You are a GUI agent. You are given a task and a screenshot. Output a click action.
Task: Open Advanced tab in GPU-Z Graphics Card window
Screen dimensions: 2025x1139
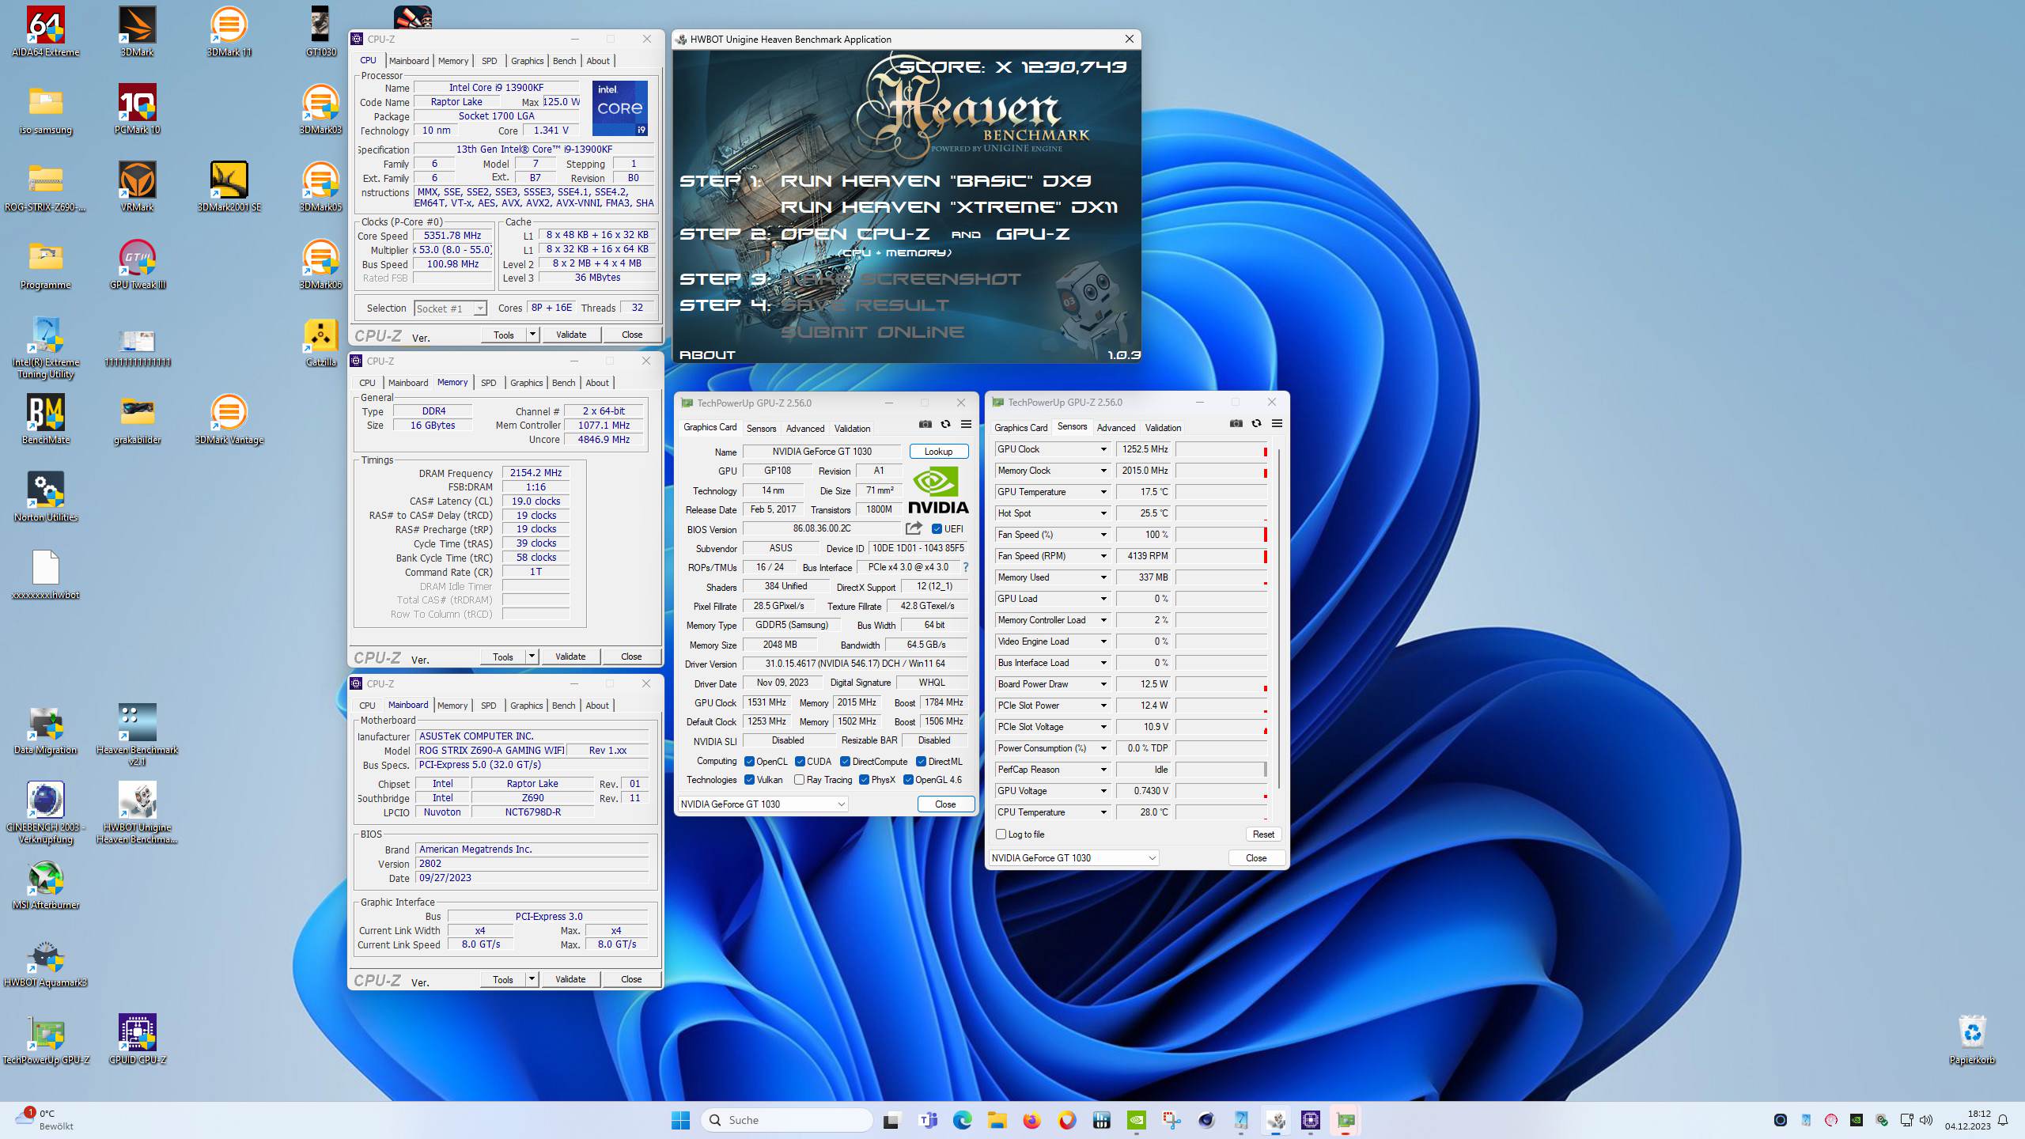point(805,429)
